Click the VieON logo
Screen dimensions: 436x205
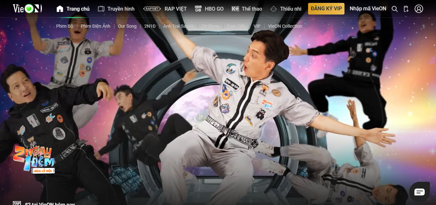(x=27, y=9)
